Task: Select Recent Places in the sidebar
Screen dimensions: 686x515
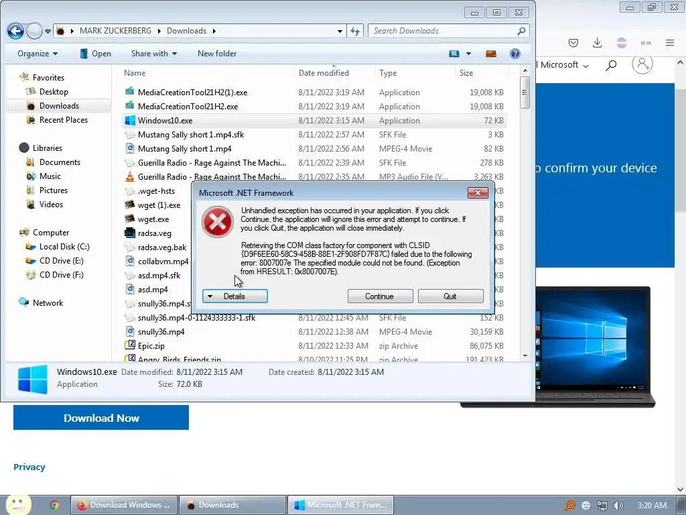Action: tap(57, 119)
